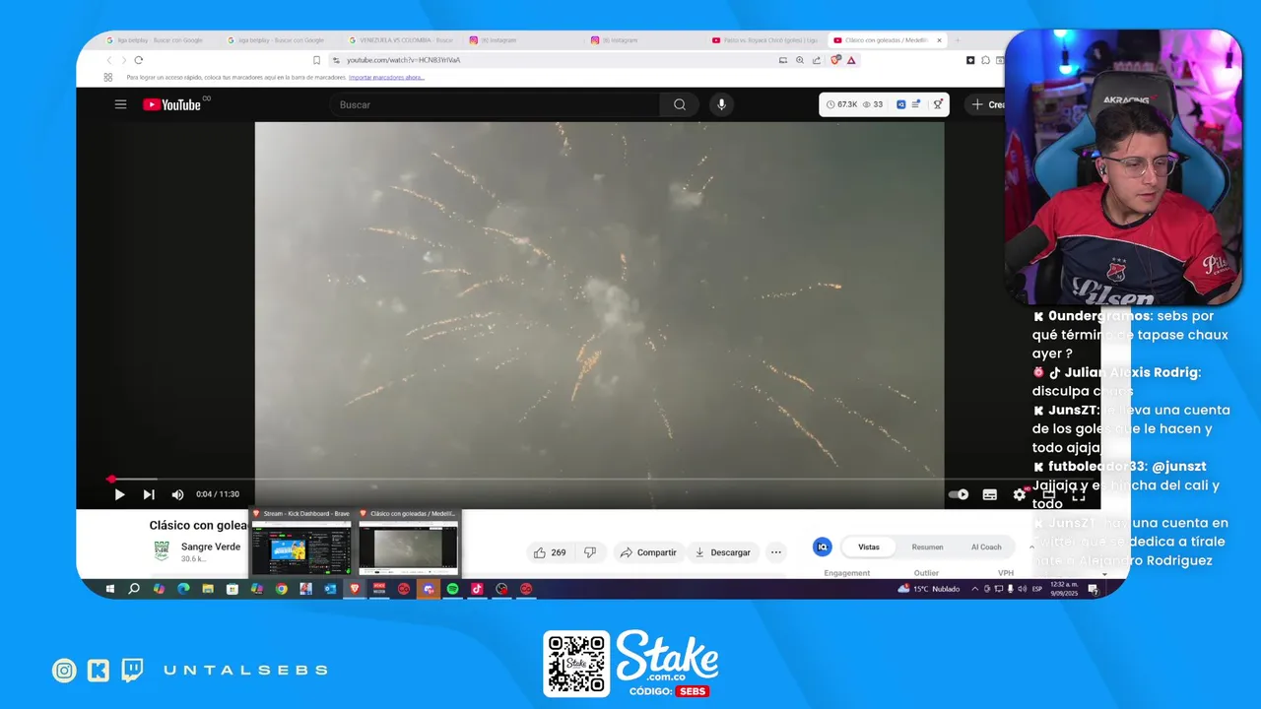Open the Create button in YouTube header
This screenshot has height=709, width=1261.
[988, 104]
